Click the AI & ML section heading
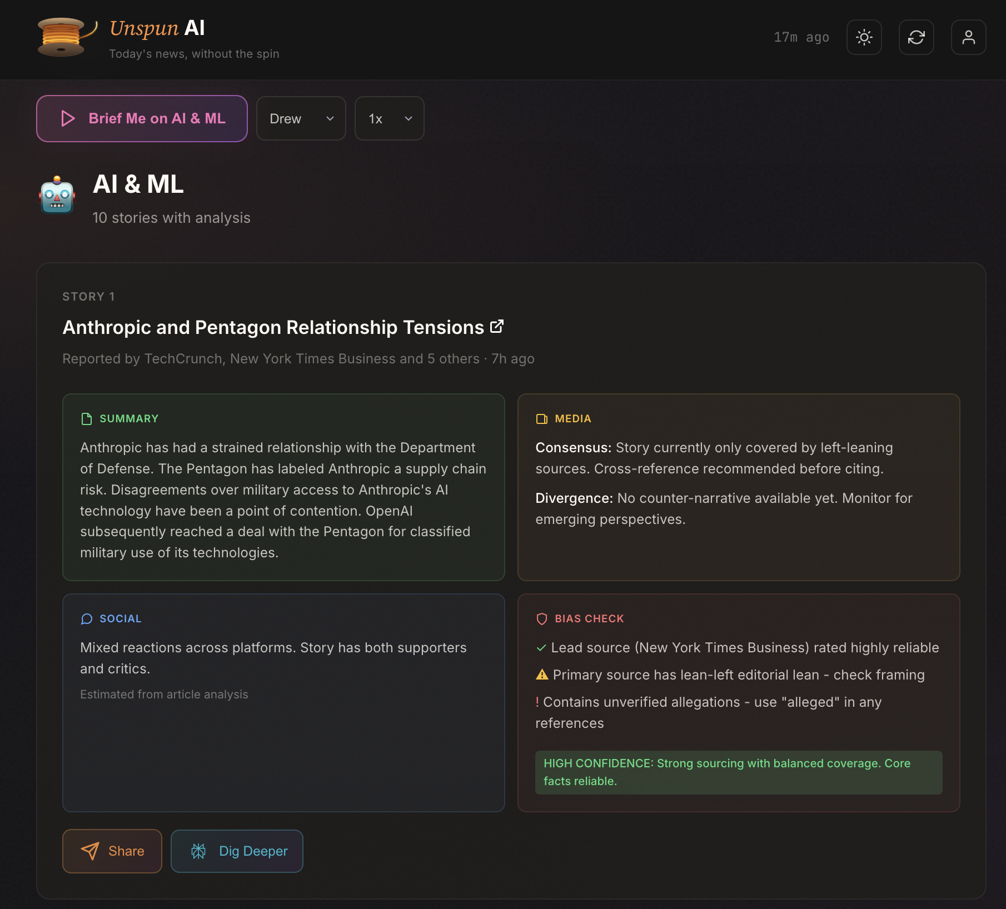Screen dimensions: 1006x909 pyautogui.click(x=138, y=184)
